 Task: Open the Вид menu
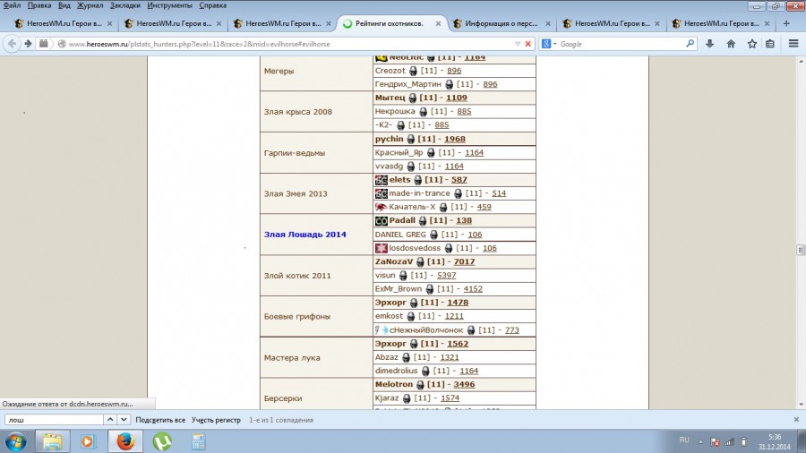64,5
